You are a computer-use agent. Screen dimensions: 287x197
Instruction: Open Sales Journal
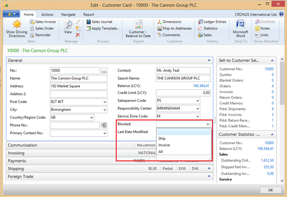click(x=100, y=22)
